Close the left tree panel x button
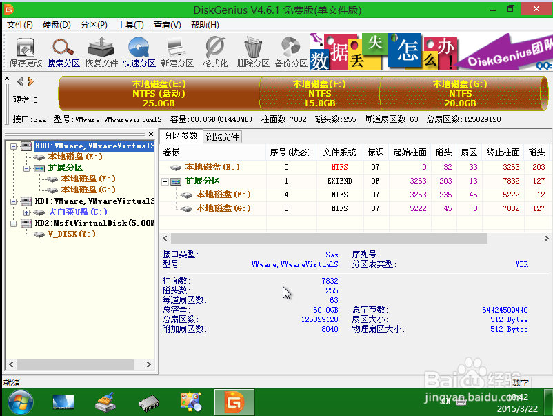The image size is (553, 416). 151,134
